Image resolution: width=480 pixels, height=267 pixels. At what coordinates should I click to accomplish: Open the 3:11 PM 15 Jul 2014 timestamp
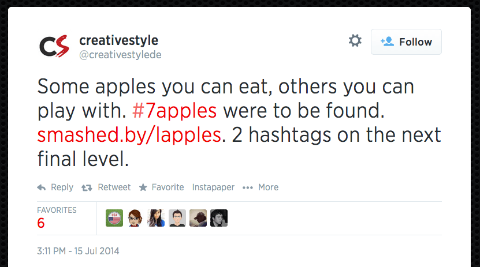pyautogui.click(x=78, y=251)
